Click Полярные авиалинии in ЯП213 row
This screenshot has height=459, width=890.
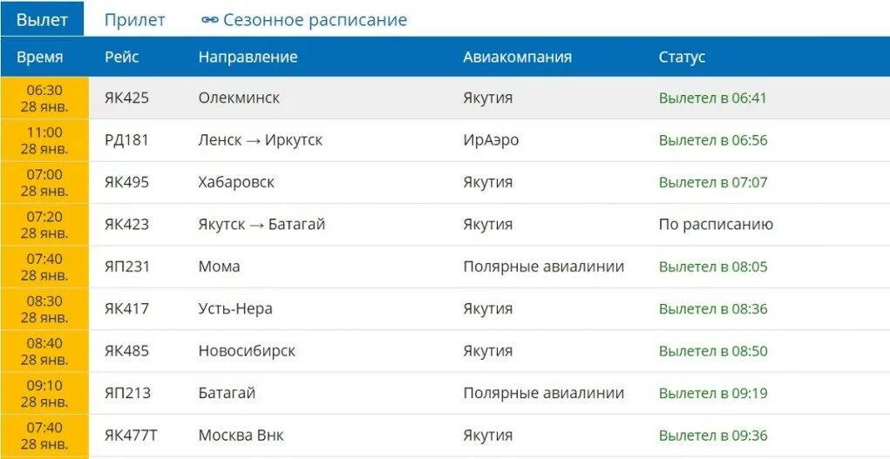543,393
